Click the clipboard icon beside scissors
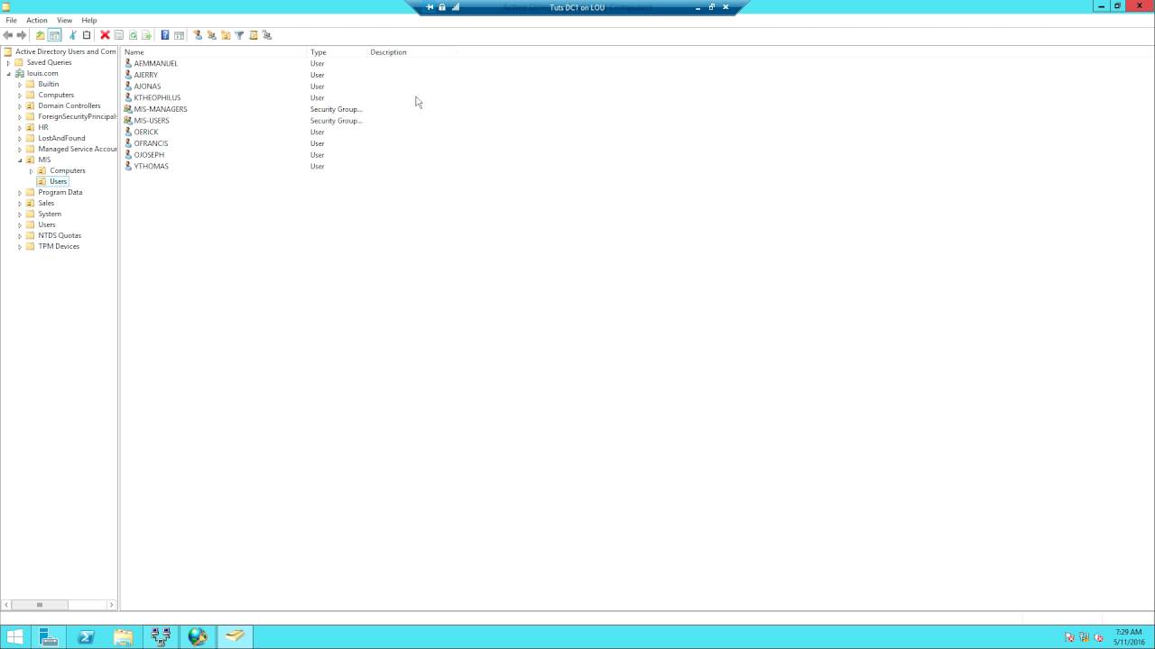The width and height of the screenshot is (1155, 649). [87, 35]
